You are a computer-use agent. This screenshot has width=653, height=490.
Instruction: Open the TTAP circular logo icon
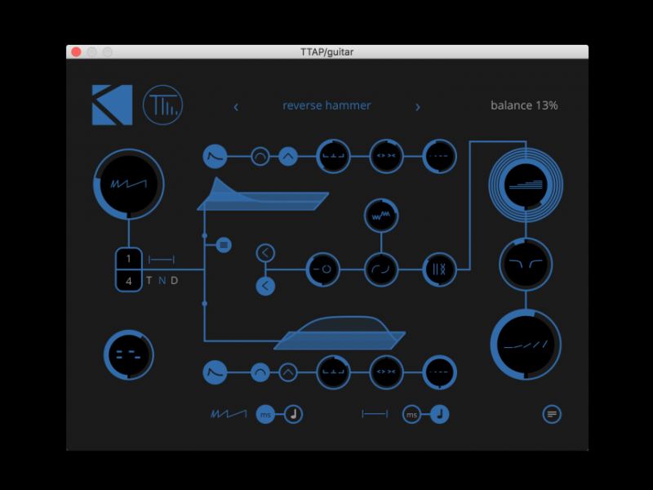click(162, 105)
